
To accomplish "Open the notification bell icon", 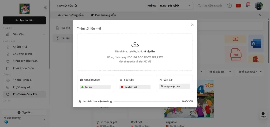I will pos(247,6).
